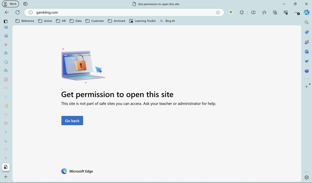Open sidebar Search icon
Viewport: 312px width, 183px height.
coord(306,22)
